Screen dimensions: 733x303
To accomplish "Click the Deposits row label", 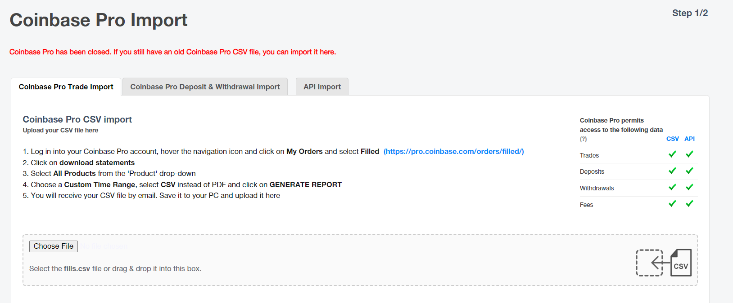I will (x=592, y=171).
